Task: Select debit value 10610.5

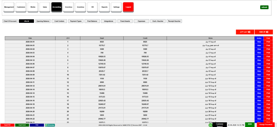Action: pos(102,89)
